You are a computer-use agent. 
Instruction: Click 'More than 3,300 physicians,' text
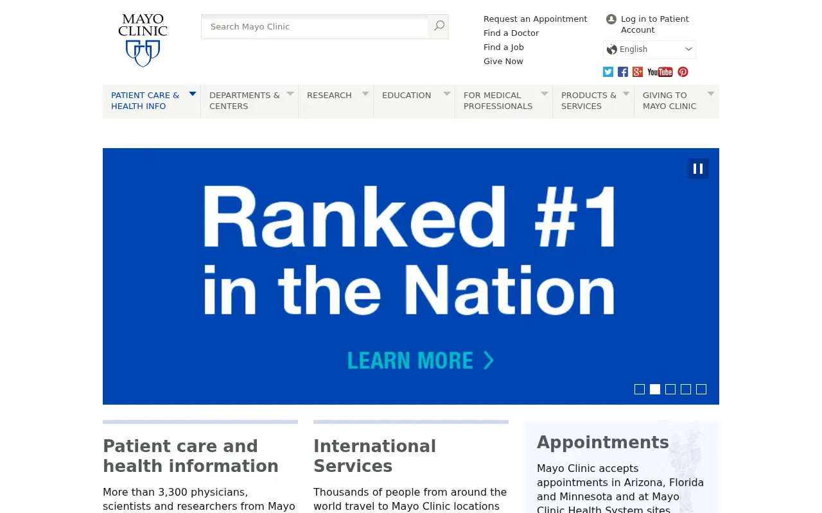click(x=175, y=492)
